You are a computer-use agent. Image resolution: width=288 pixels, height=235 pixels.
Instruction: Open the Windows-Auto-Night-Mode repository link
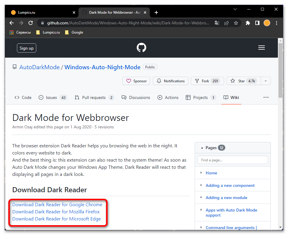click(x=102, y=67)
